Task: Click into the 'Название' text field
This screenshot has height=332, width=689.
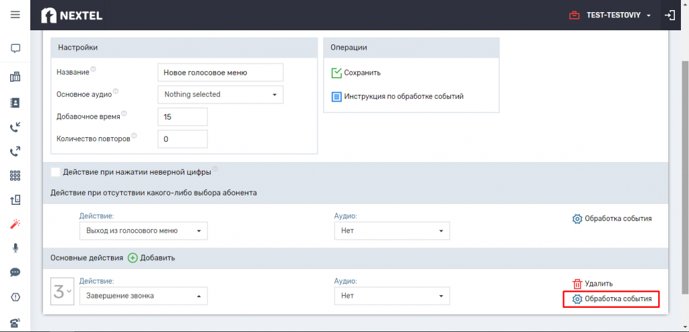Action: [x=220, y=73]
